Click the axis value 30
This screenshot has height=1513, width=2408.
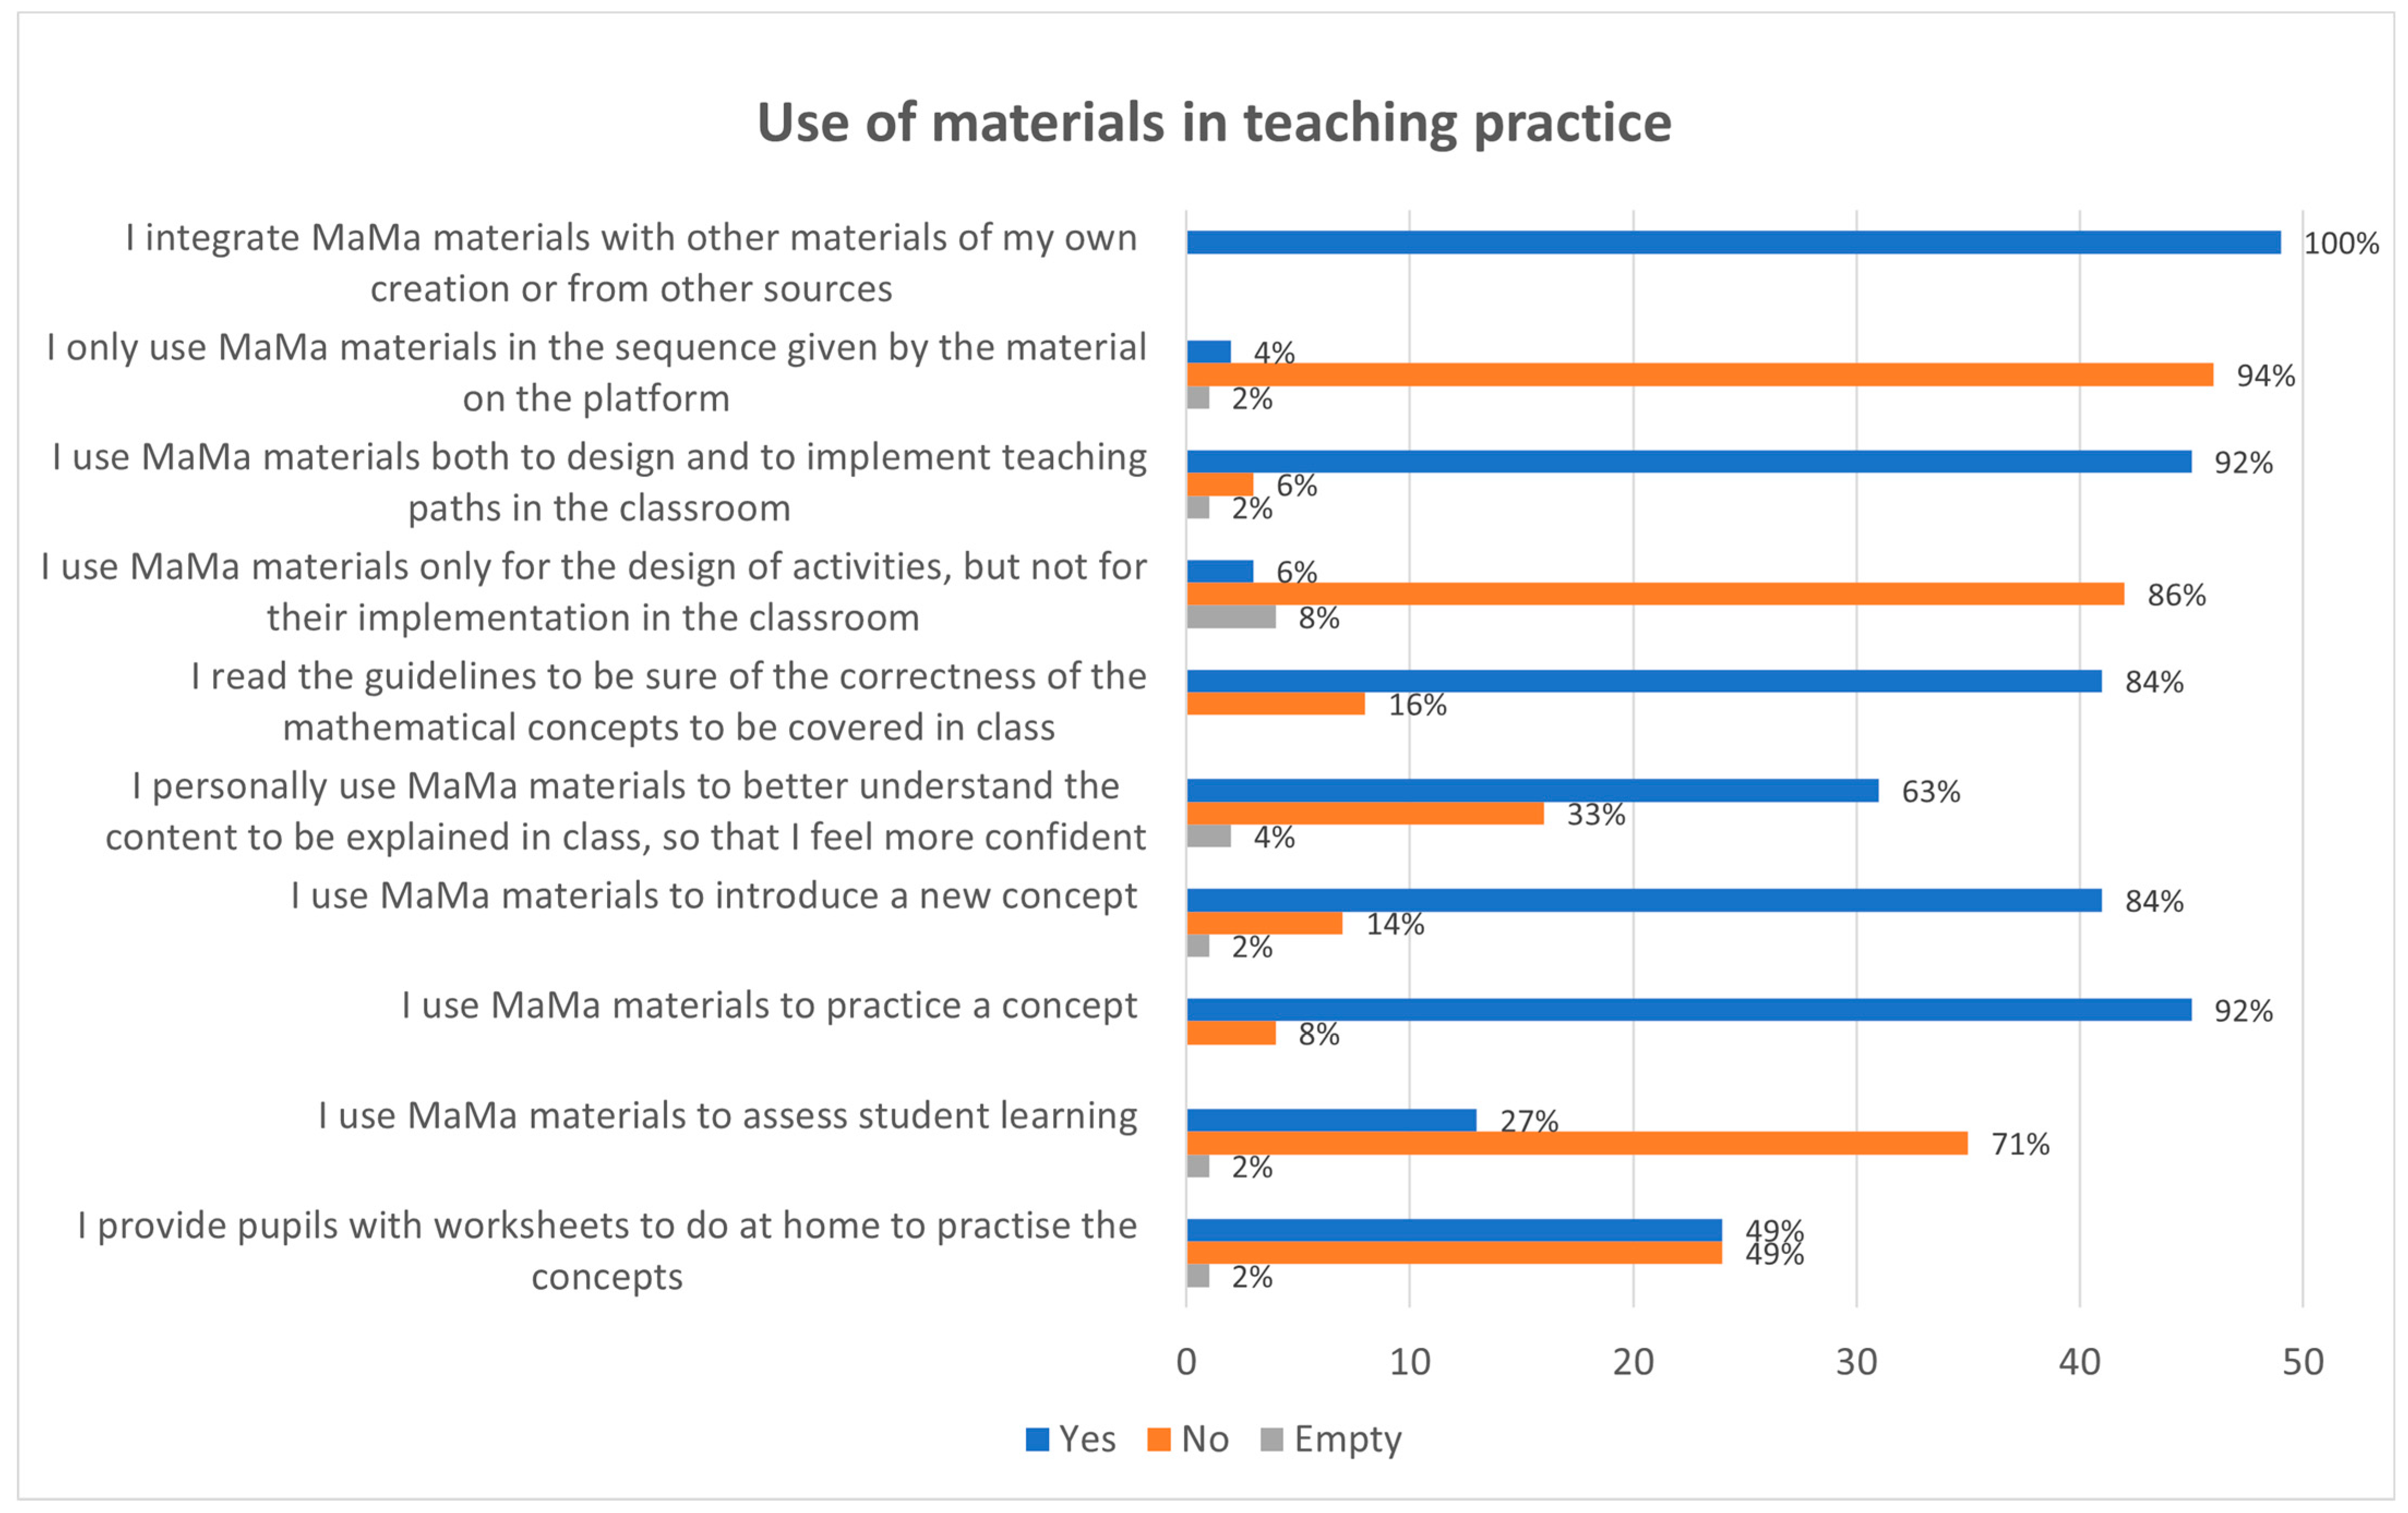click(x=1856, y=1362)
